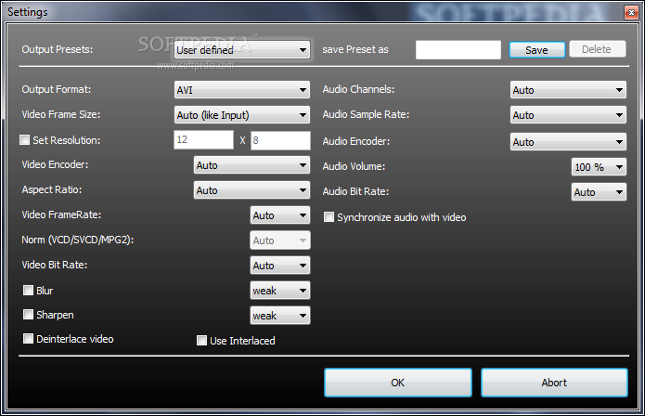Image resolution: width=645 pixels, height=416 pixels.
Task: Open the Blur strength dropdown
Action: [280, 291]
